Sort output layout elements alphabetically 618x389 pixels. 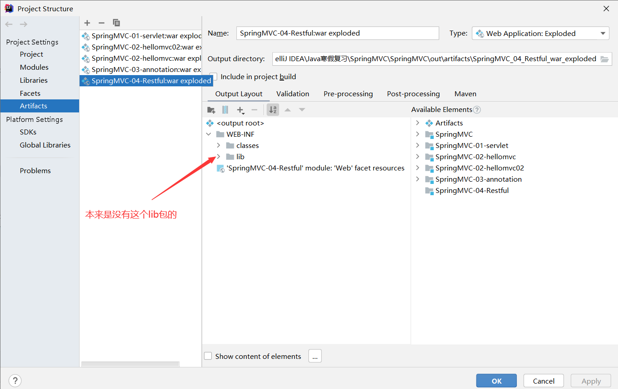coord(273,109)
